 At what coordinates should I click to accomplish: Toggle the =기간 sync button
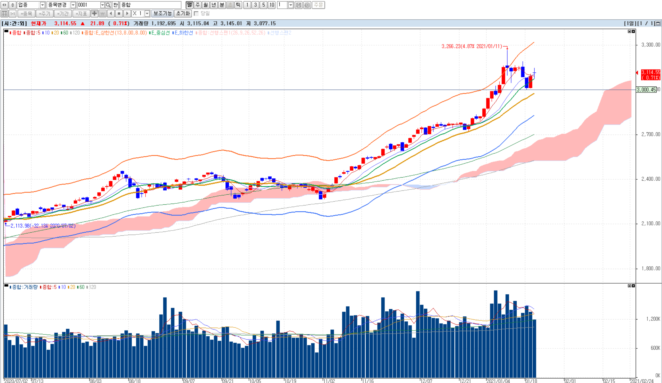(63, 13)
